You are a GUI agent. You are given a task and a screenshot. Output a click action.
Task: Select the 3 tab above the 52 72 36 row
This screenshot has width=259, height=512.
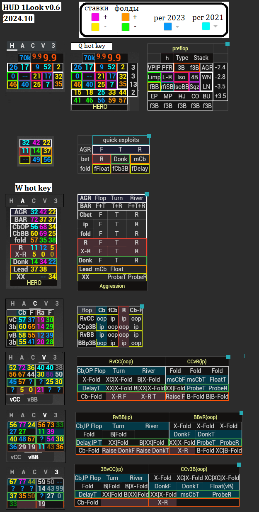56,358
